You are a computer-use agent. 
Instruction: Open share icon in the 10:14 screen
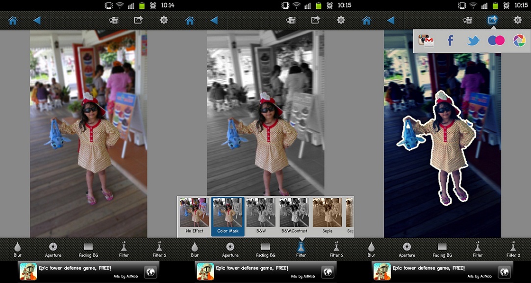(x=138, y=20)
